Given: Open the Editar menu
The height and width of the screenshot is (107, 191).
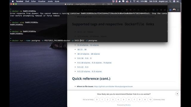Looking at the screenshot, I should (33, 1).
